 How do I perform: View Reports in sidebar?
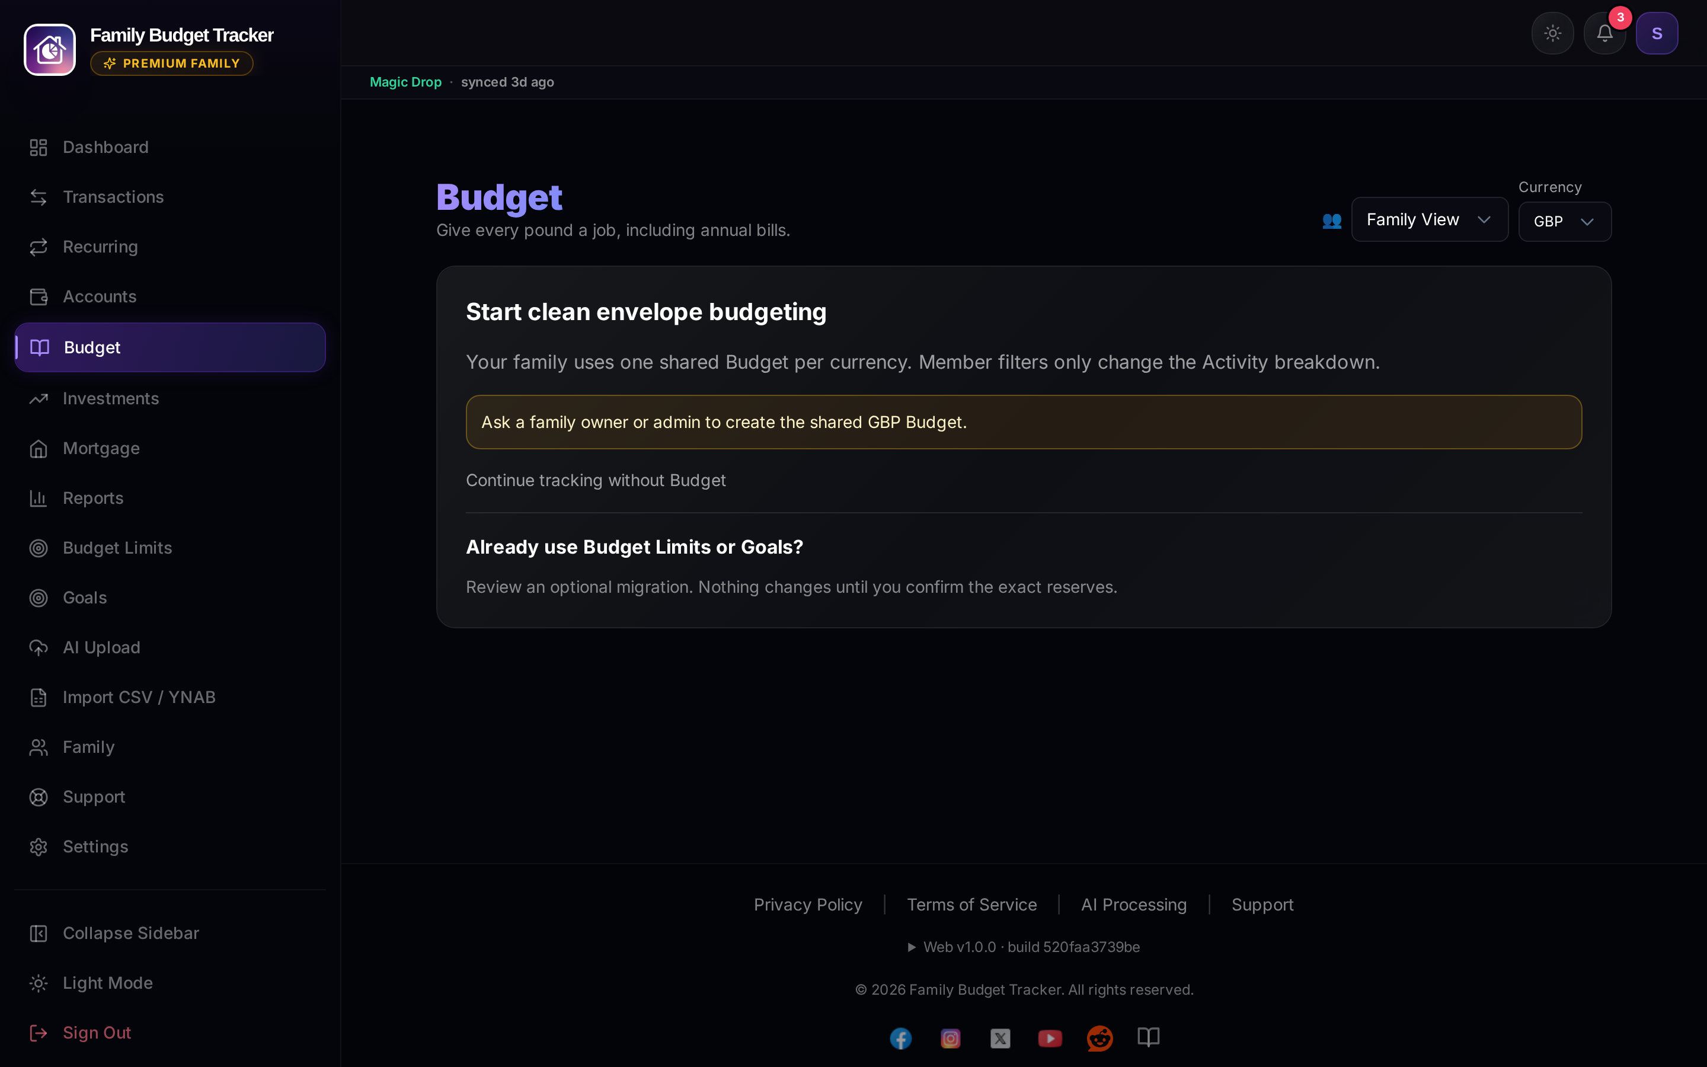coord(170,497)
